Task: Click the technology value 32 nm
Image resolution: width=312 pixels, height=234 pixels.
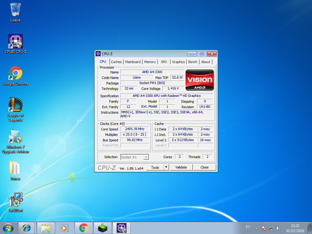Action: (129, 89)
